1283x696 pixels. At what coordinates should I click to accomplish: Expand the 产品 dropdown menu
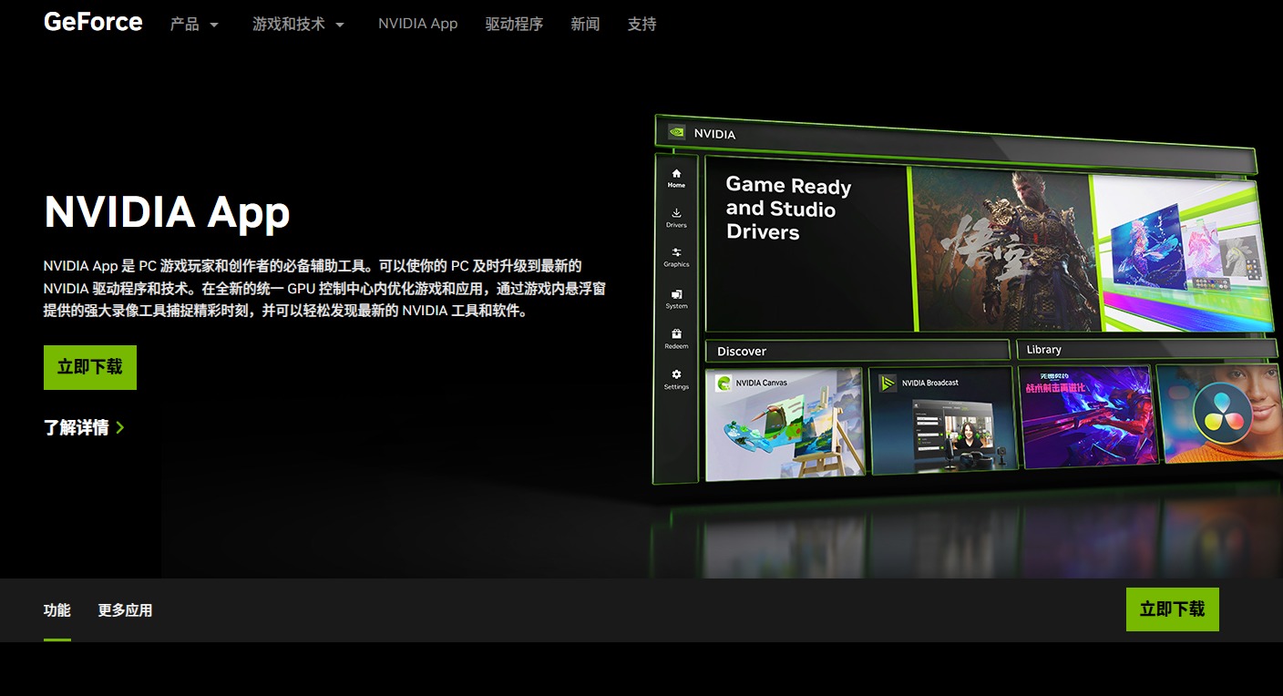[x=194, y=25]
